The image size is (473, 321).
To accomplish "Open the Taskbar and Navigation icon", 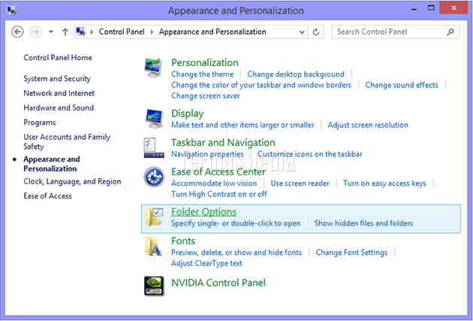I will click(x=154, y=148).
